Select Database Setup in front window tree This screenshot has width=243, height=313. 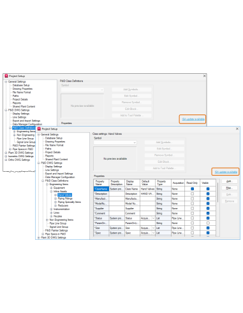point(54,138)
